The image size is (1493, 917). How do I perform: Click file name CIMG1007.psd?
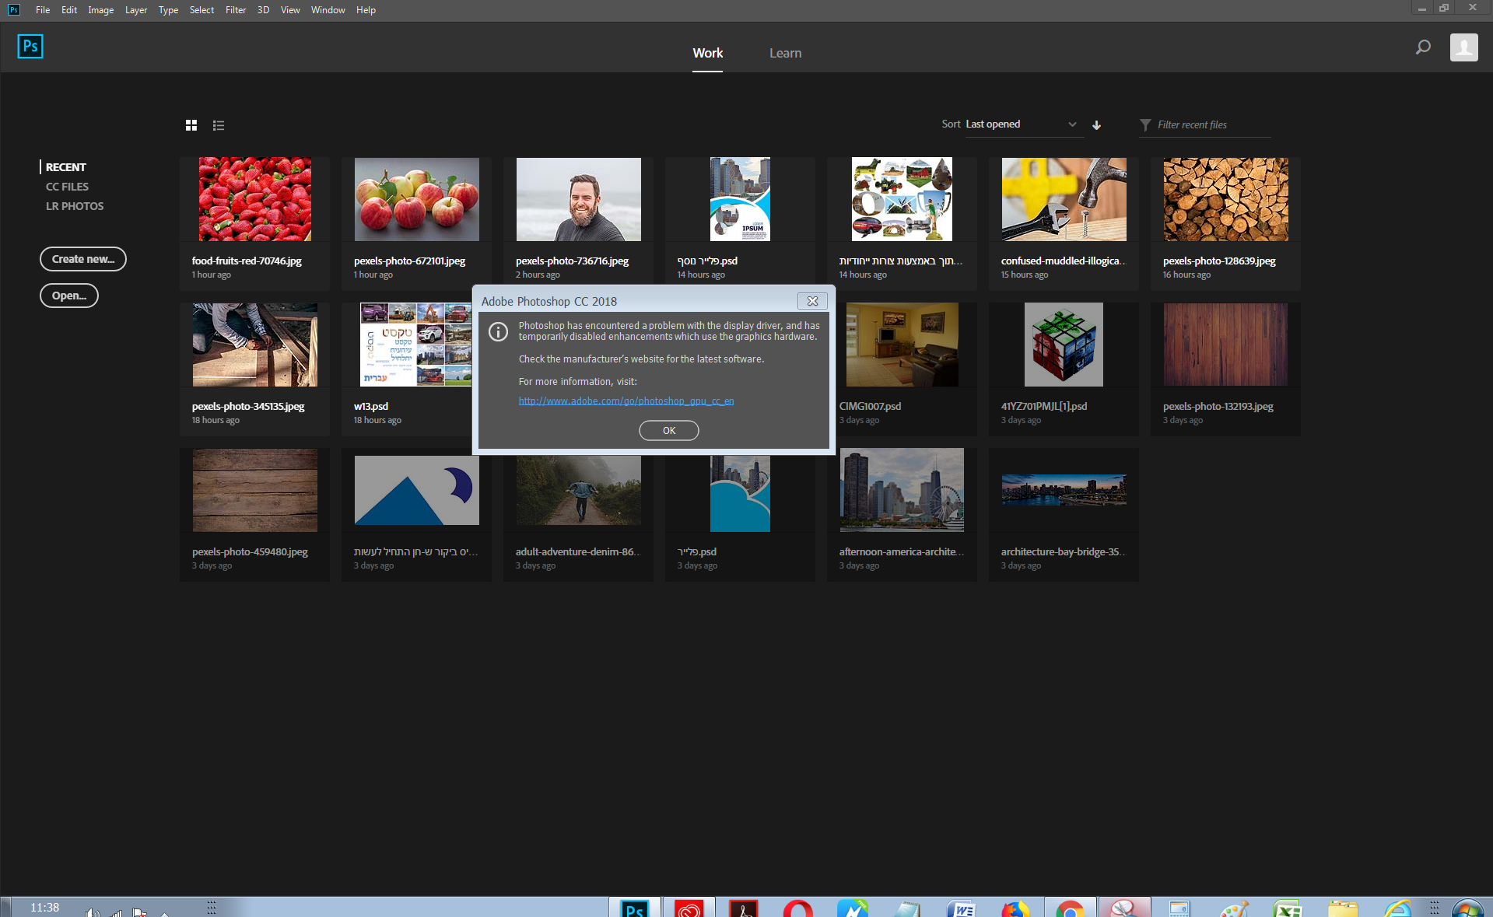point(870,406)
